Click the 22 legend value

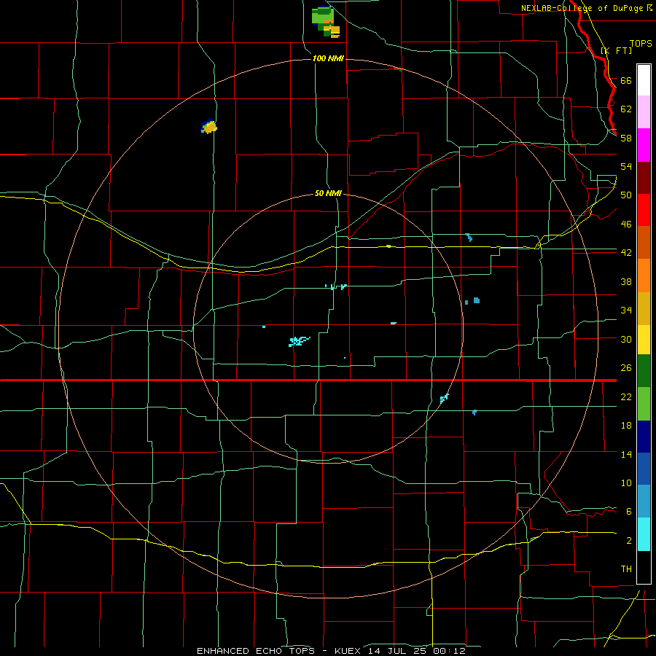pos(626,397)
